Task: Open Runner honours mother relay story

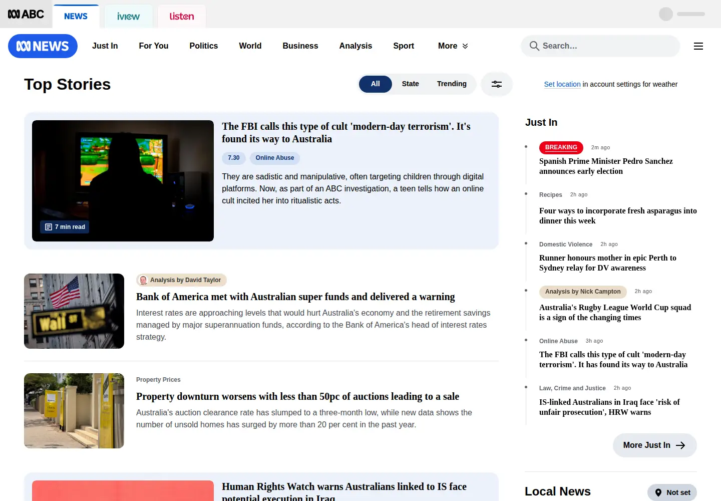Action: [608, 263]
